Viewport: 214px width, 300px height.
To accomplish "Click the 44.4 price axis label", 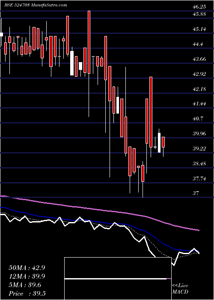I will (198, 44).
